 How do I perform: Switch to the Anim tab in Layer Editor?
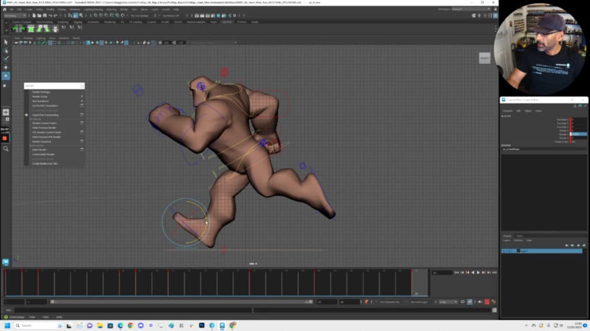pyautogui.click(x=520, y=236)
